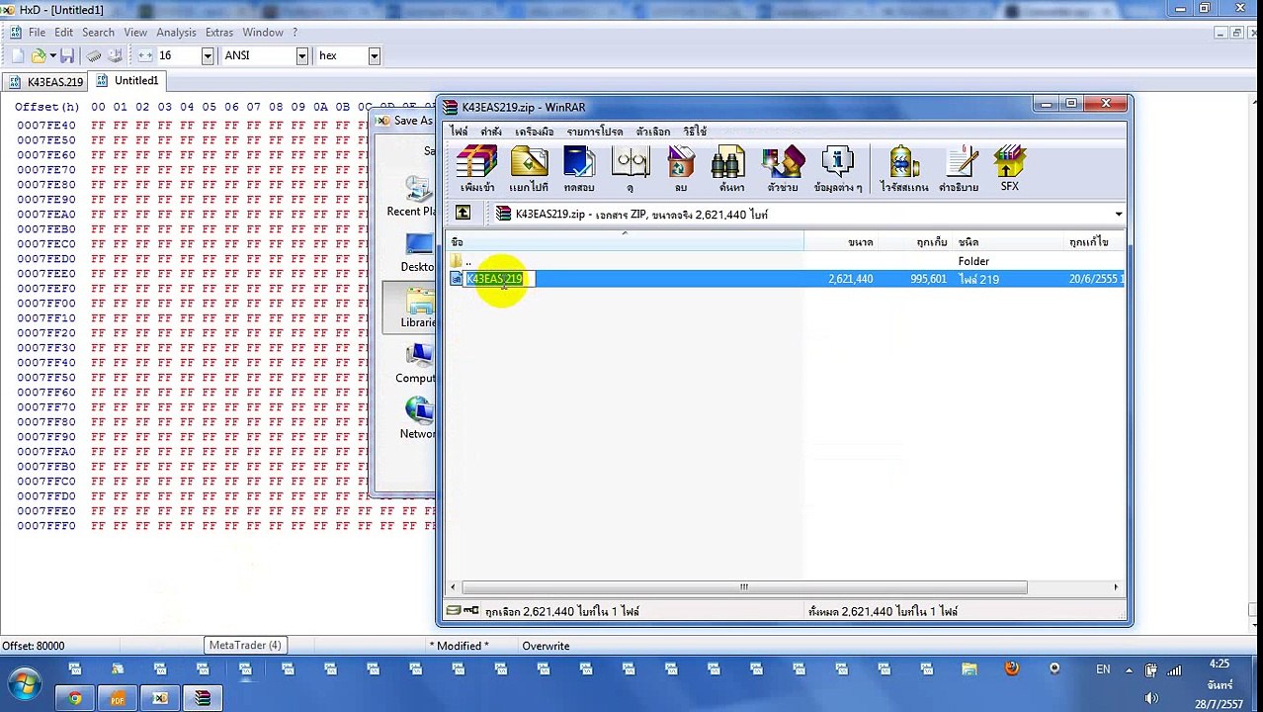Sort by ขนาด (Size) column header

coord(841,242)
